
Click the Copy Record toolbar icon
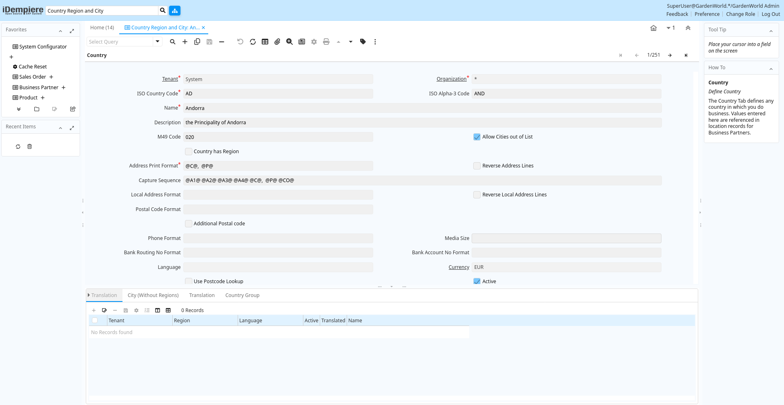coord(197,42)
